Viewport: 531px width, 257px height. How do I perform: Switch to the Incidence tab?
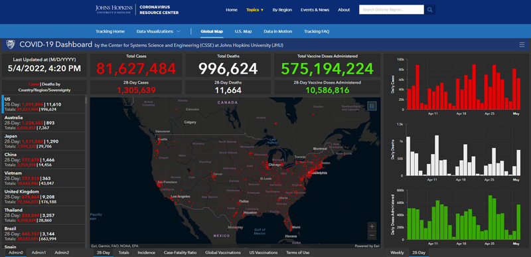point(147,252)
